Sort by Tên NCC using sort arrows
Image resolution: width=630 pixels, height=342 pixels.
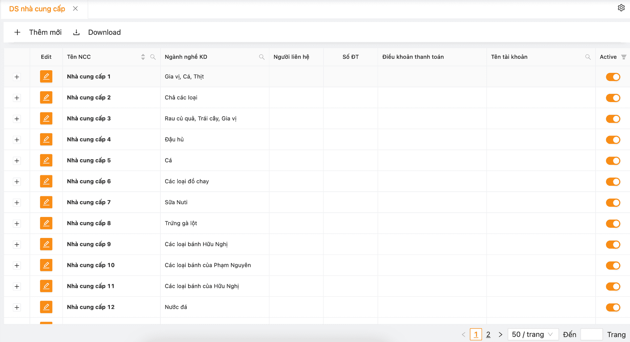pos(143,57)
